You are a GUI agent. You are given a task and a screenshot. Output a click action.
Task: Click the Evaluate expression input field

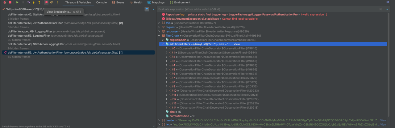[267, 9]
